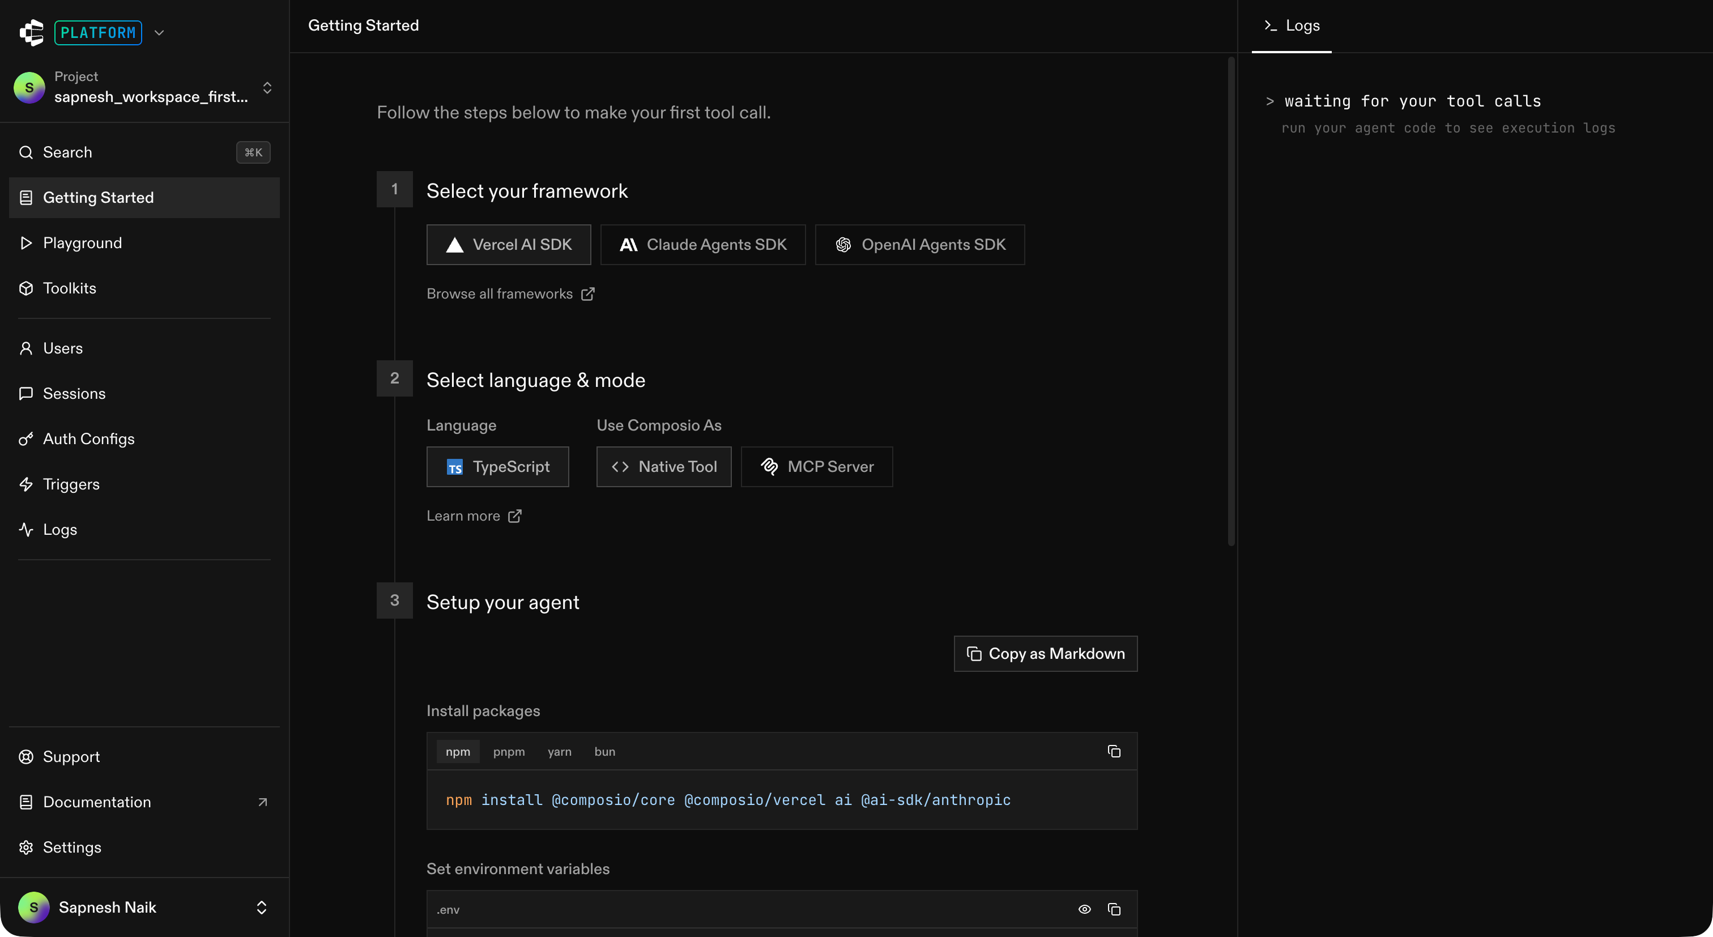Viewport: 1713px width, 937px height.
Task: Open Toolkits from the sidebar
Action: 69,288
